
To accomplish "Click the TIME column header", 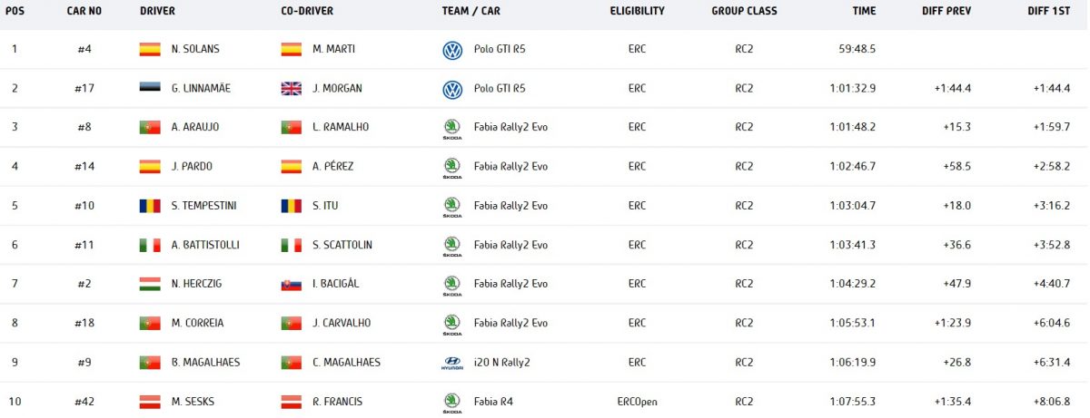I will coord(865,11).
